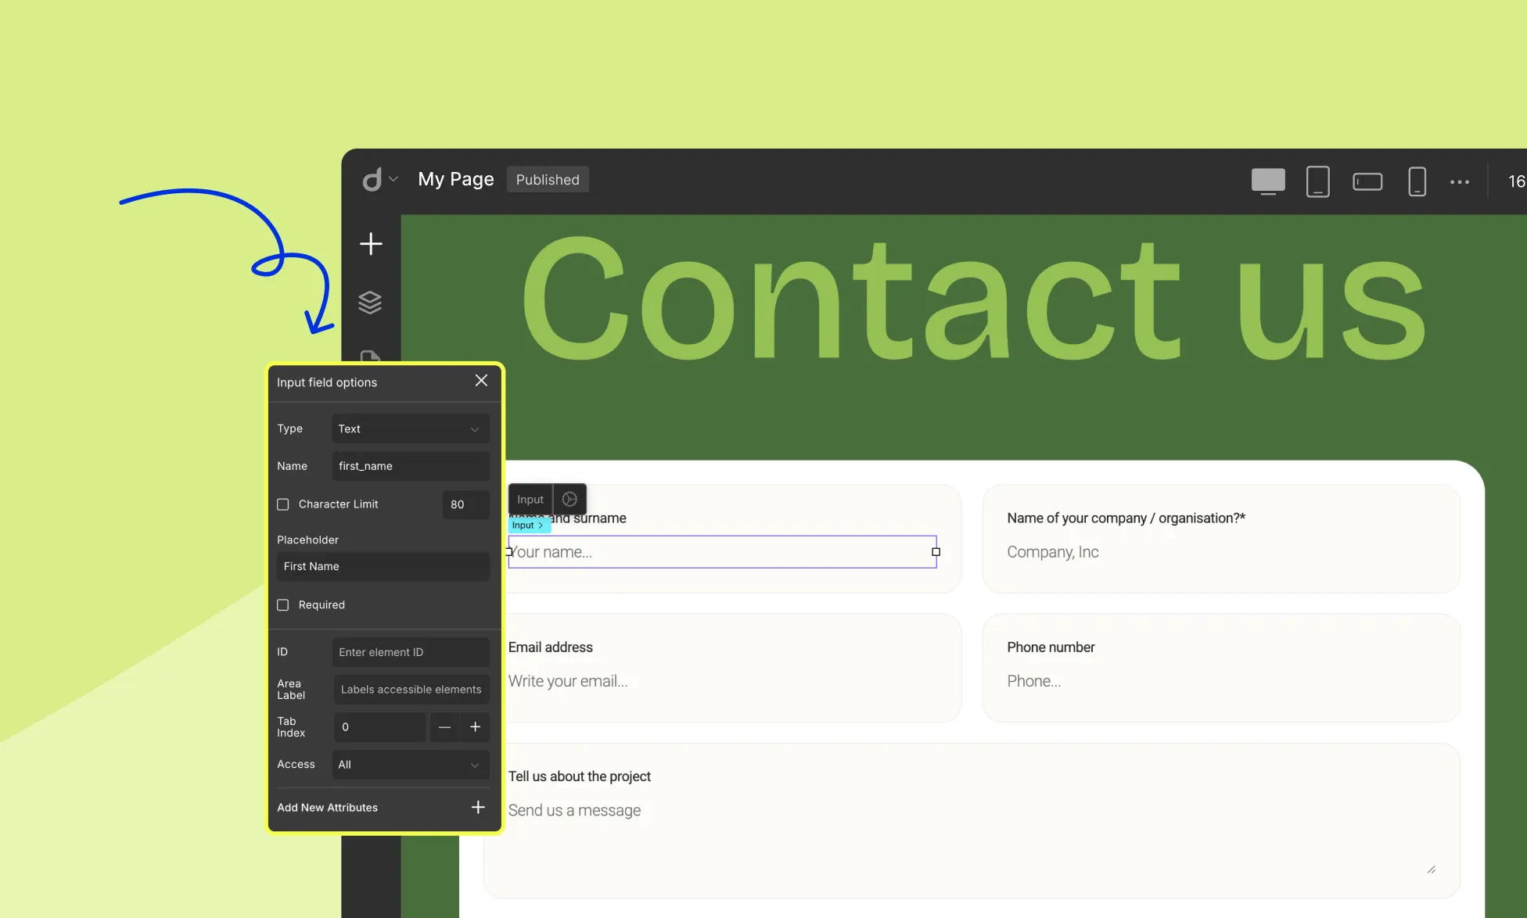Tick the Required checkbox
The width and height of the screenshot is (1527, 918).
tap(283, 605)
